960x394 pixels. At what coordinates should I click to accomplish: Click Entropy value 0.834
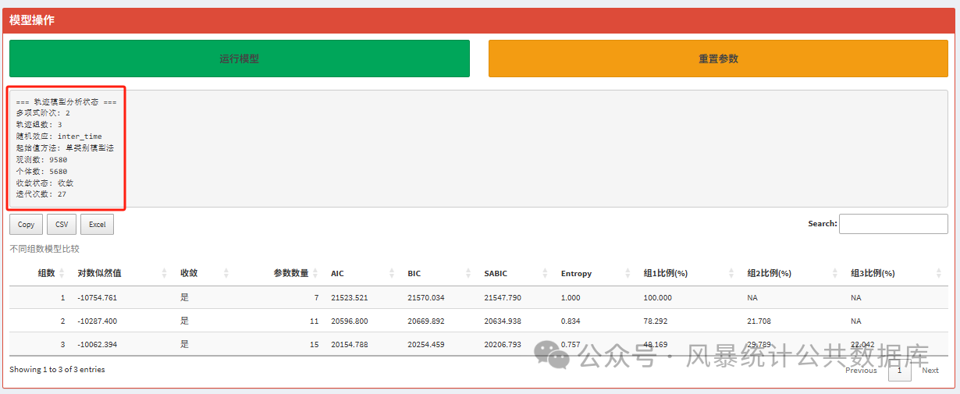pos(571,321)
